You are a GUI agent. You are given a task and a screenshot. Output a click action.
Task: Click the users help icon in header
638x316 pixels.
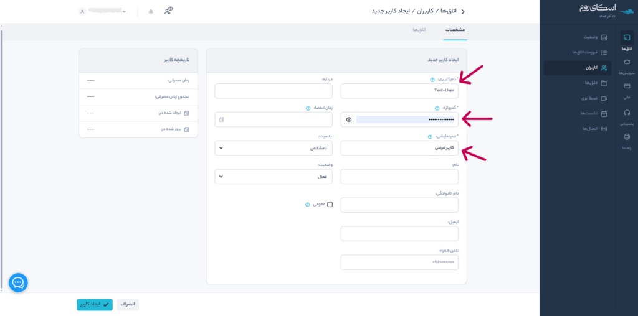[x=168, y=11]
